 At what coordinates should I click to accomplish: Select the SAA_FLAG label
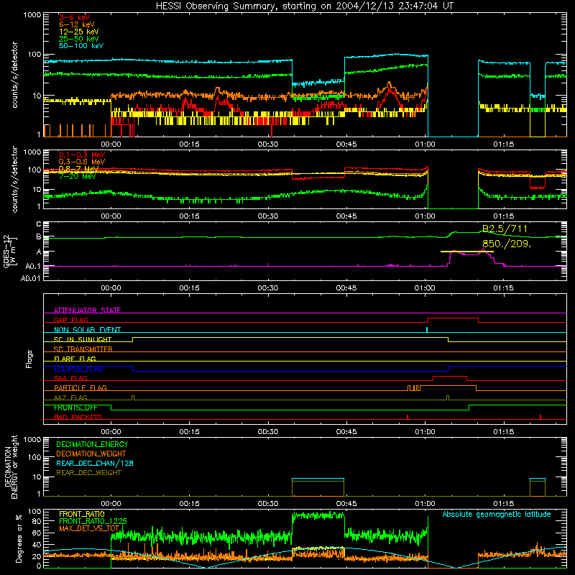[x=70, y=379]
